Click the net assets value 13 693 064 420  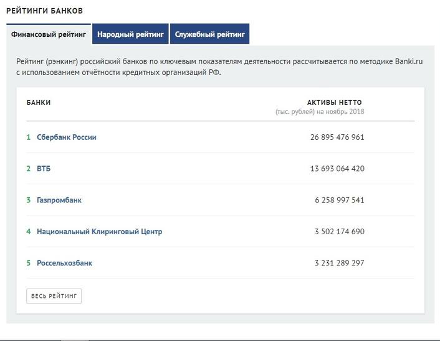(337, 169)
